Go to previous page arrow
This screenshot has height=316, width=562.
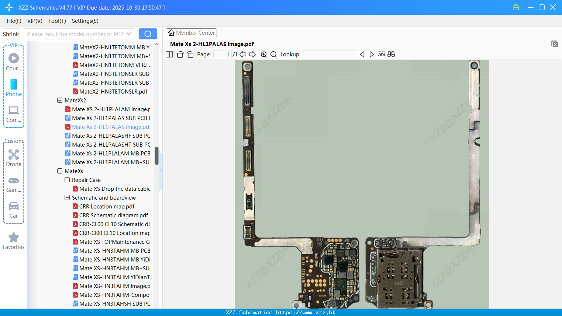click(x=243, y=55)
